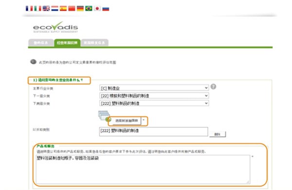This screenshot has height=190, width=292.
Task: Open the [C] main industry dropdown
Action: tap(154, 88)
